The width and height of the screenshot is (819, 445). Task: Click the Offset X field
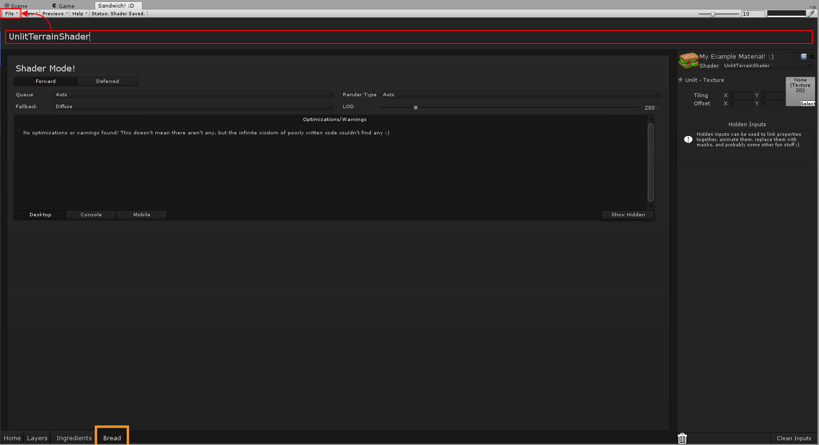click(x=741, y=103)
